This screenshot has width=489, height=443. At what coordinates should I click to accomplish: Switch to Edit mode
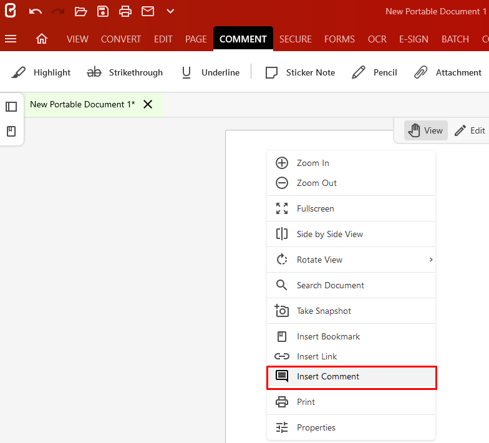470,130
